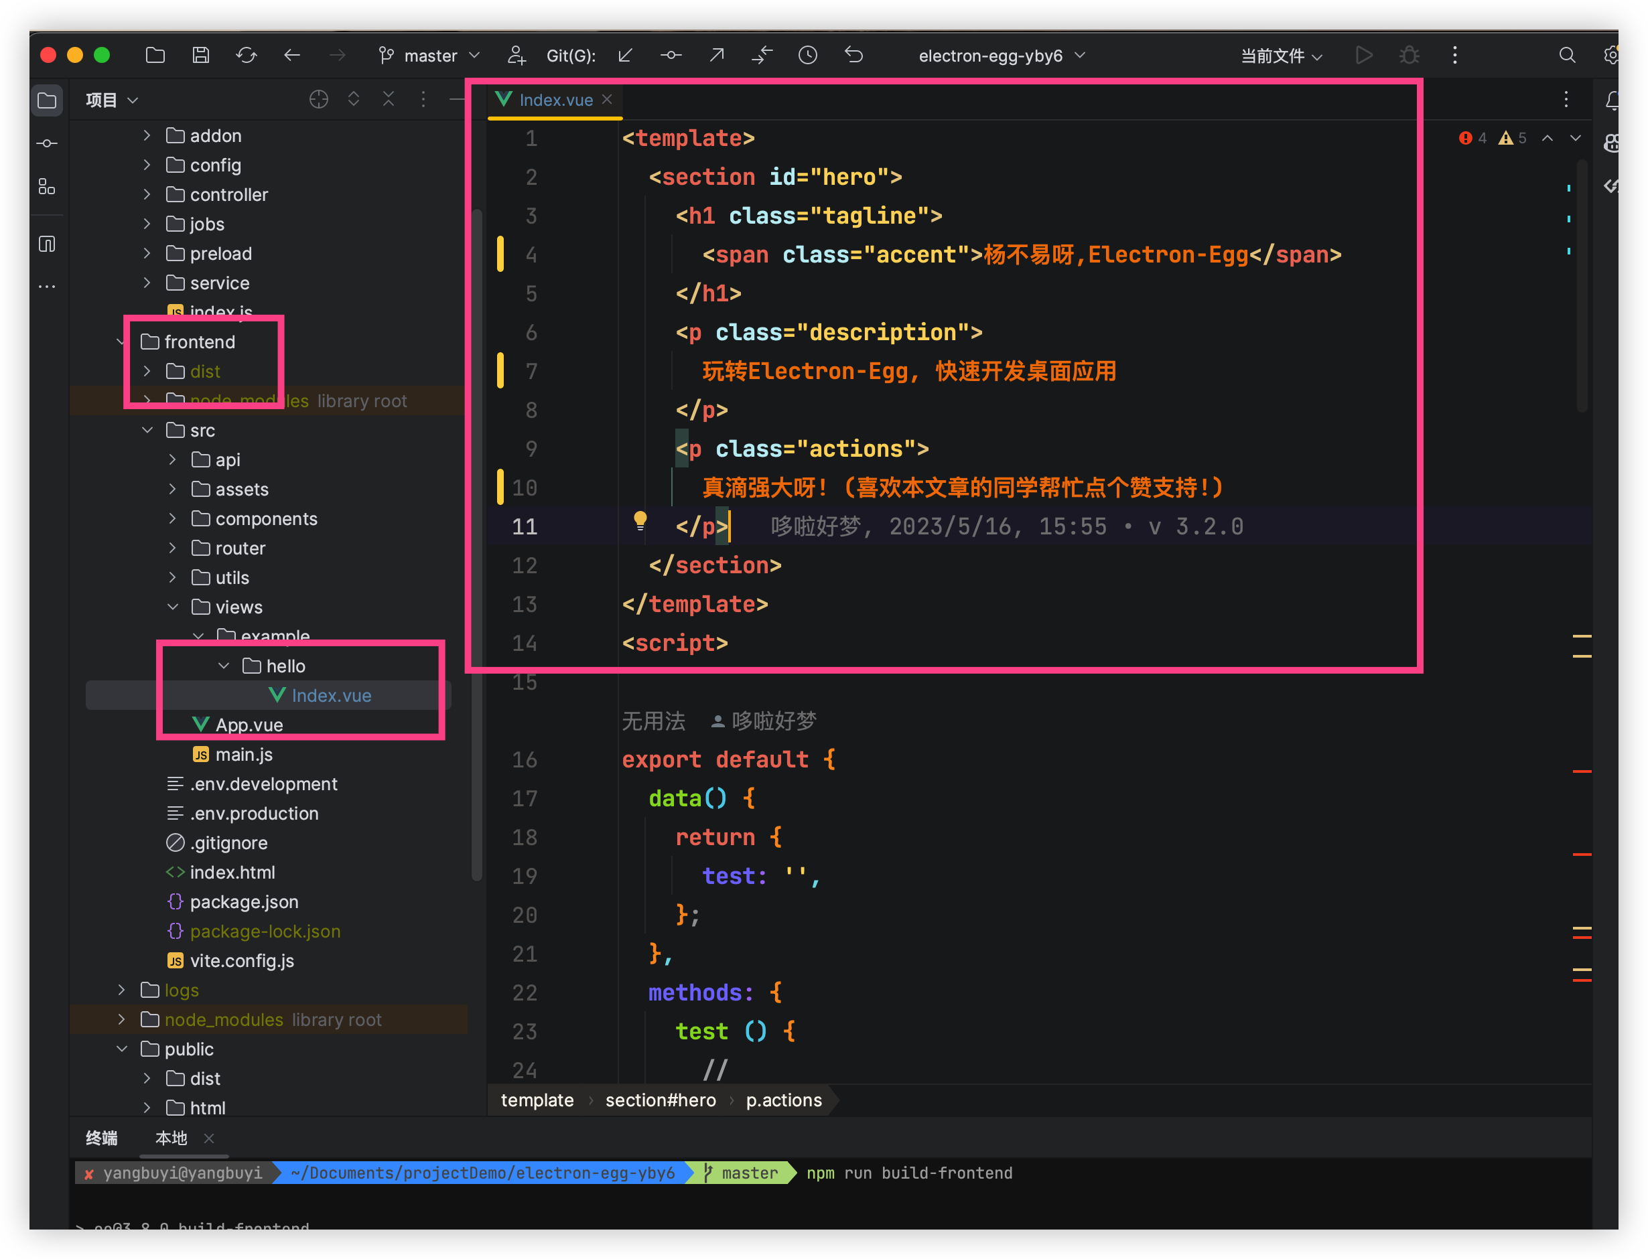Image resolution: width=1648 pixels, height=1259 pixels.
Task: Click the 哆啦好梦 author code vision hint
Action: point(763,721)
